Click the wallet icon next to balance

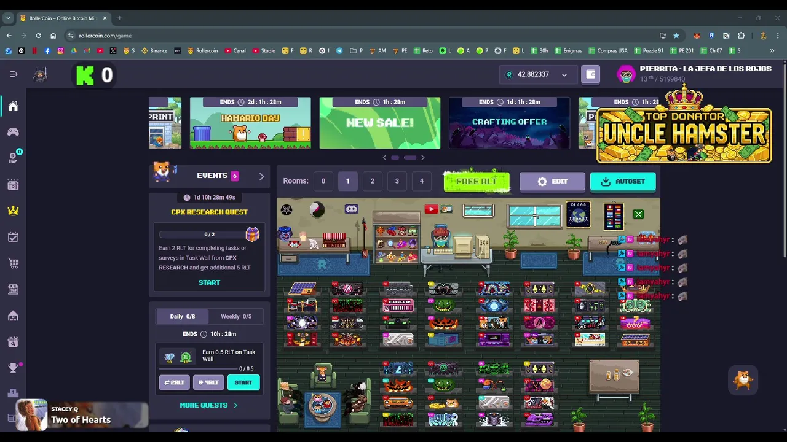[591, 74]
